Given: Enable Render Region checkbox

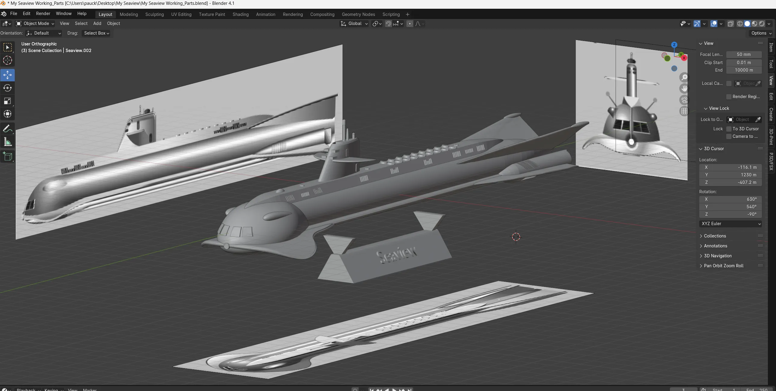Looking at the screenshot, I should (x=729, y=97).
